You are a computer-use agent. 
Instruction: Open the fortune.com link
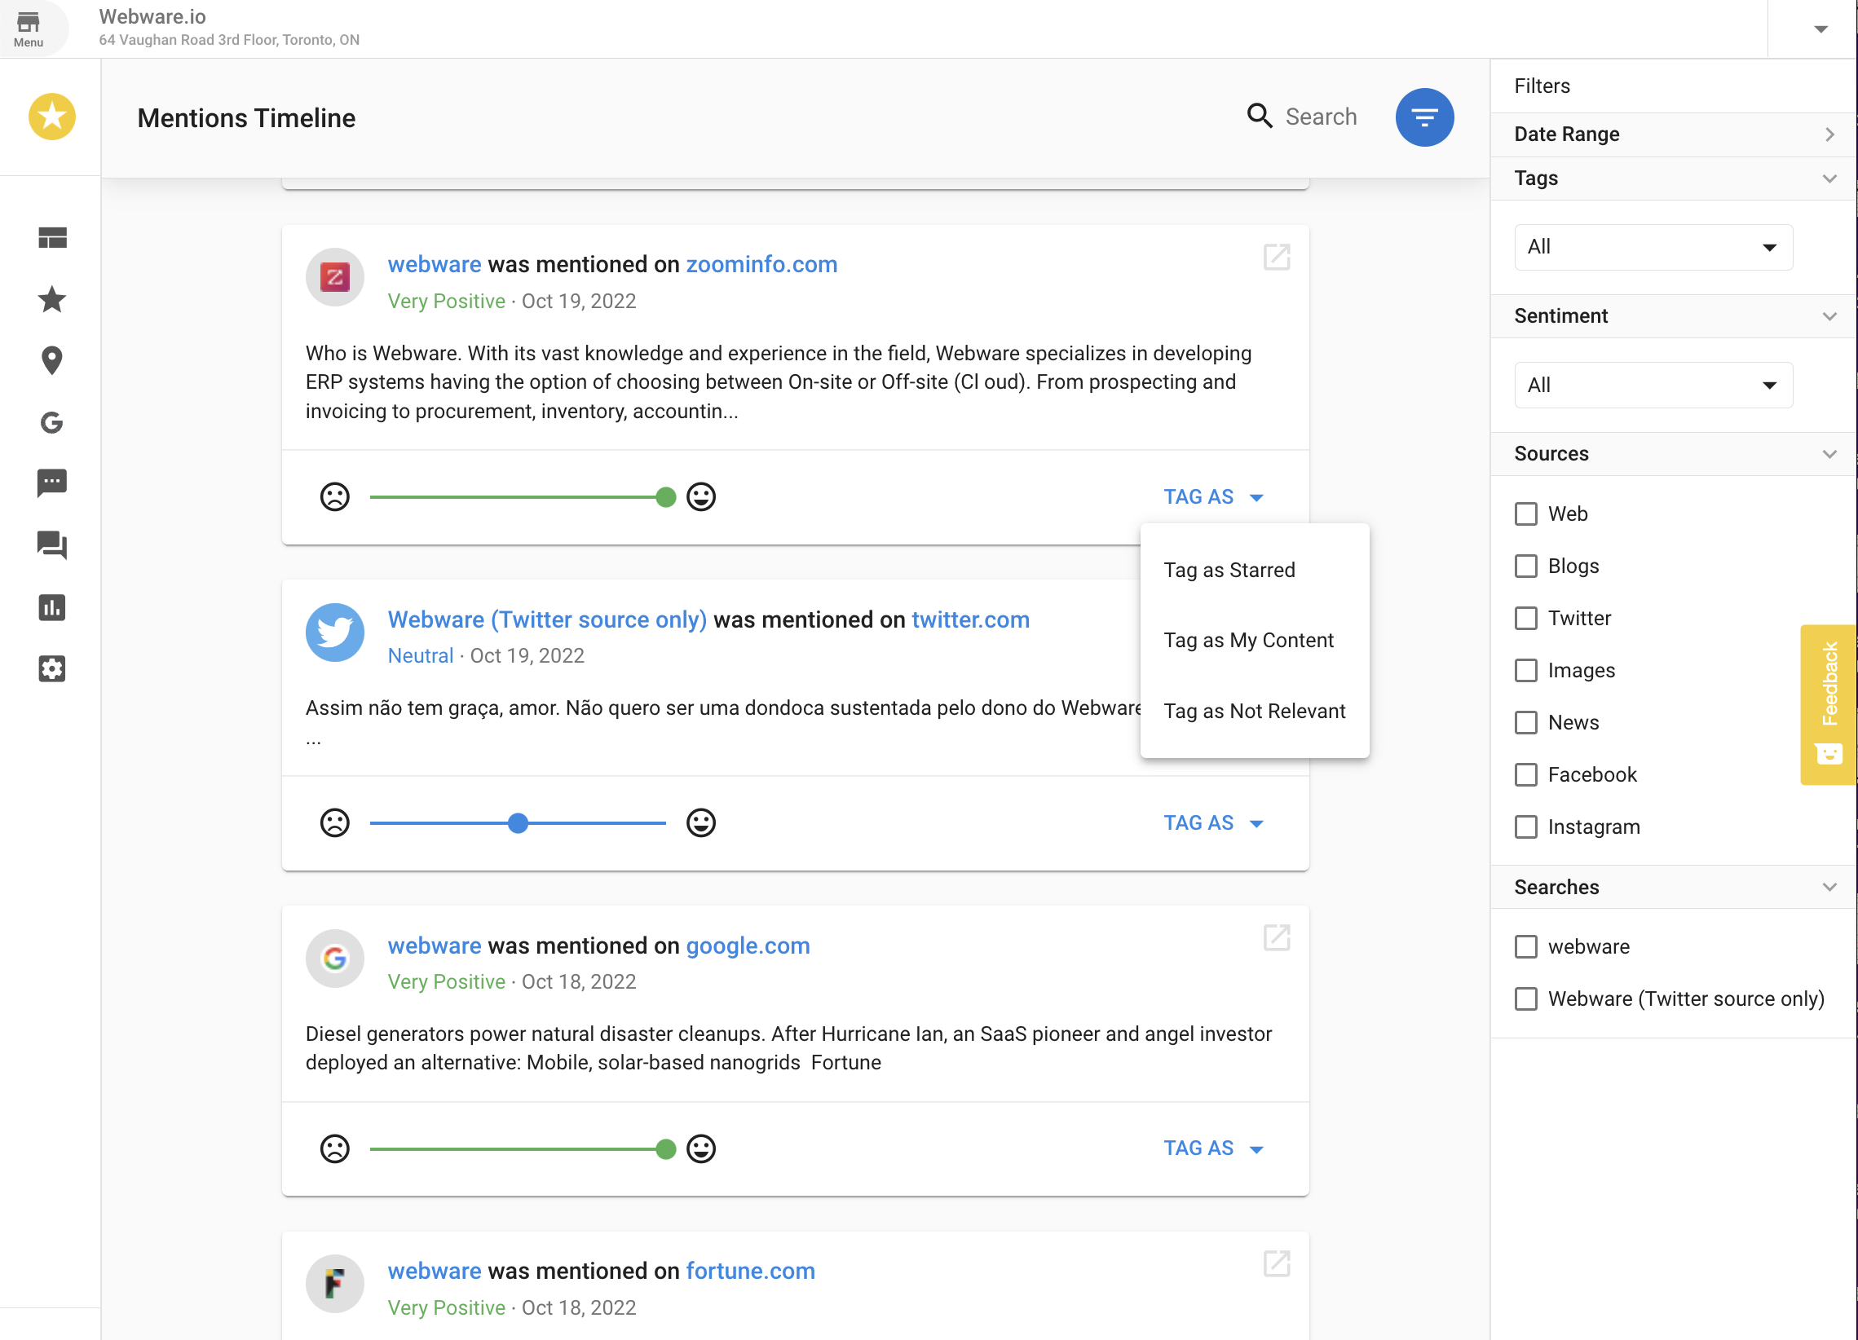(749, 1272)
